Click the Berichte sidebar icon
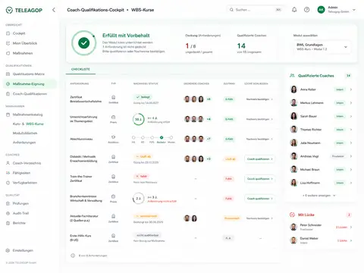364x273 pixels. [8, 223]
